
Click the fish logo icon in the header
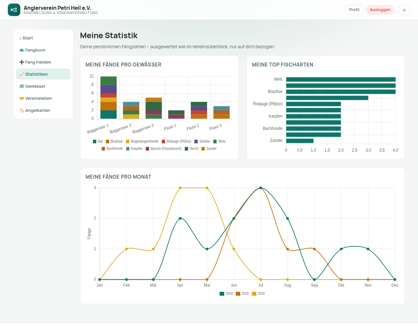(14, 10)
